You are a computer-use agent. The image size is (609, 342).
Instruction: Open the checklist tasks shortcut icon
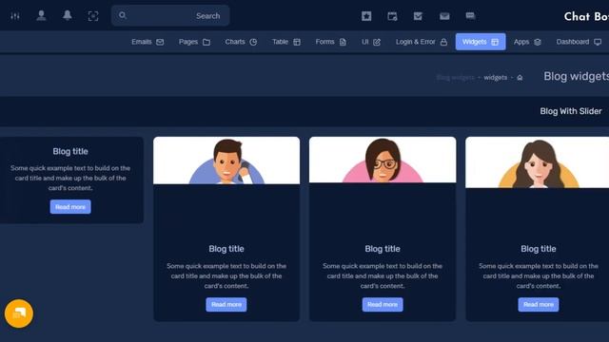click(418, 16)
